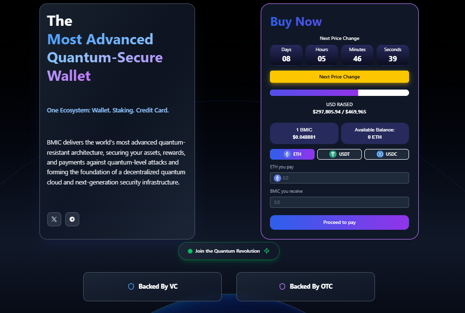Click the Minutes countdown box

point(357,55)
